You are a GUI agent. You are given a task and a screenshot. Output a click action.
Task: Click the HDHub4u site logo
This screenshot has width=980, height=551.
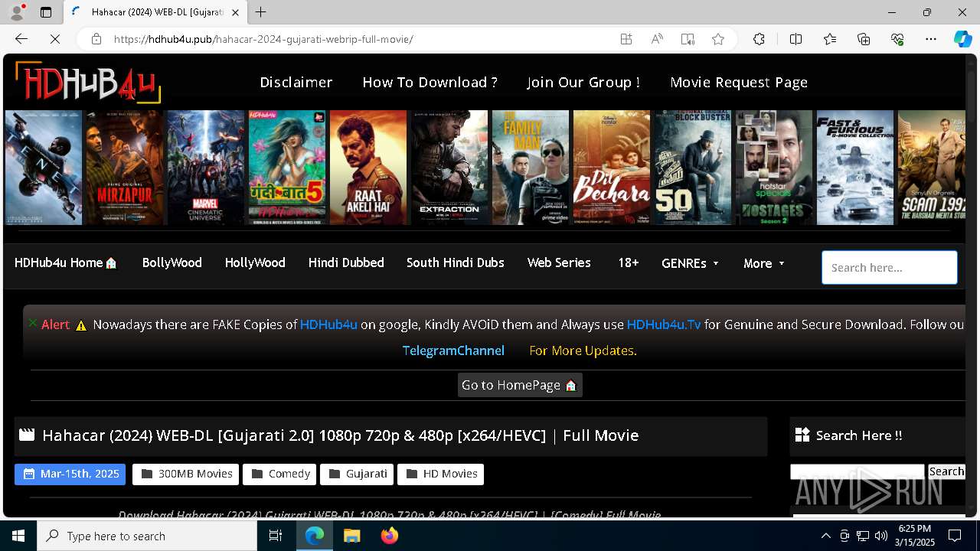coord(87,82)
